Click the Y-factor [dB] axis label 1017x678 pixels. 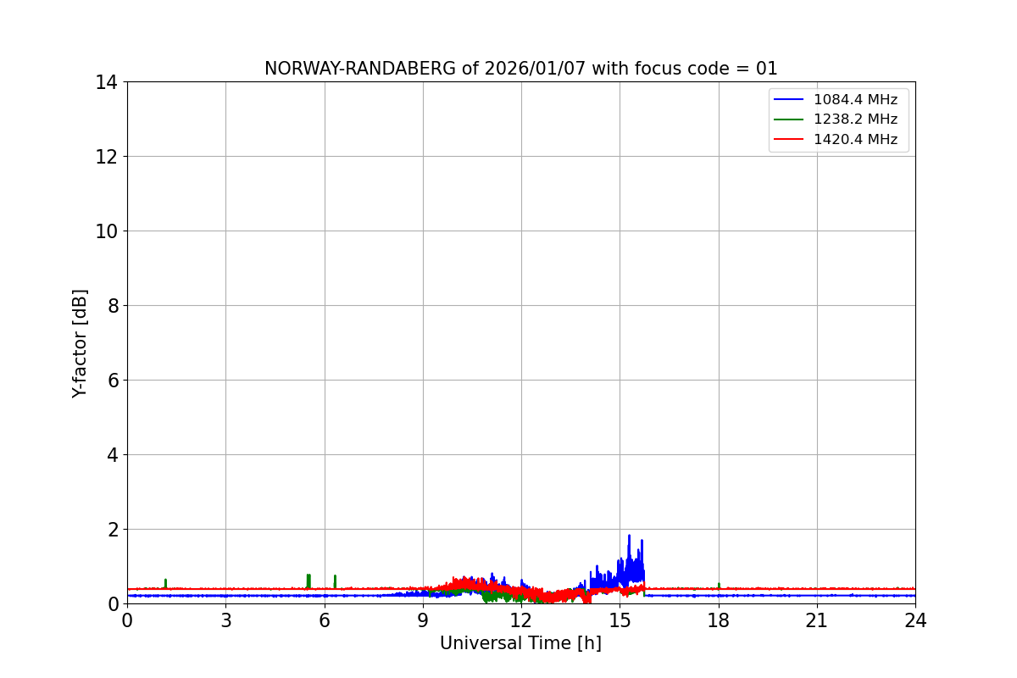[80, 343]
